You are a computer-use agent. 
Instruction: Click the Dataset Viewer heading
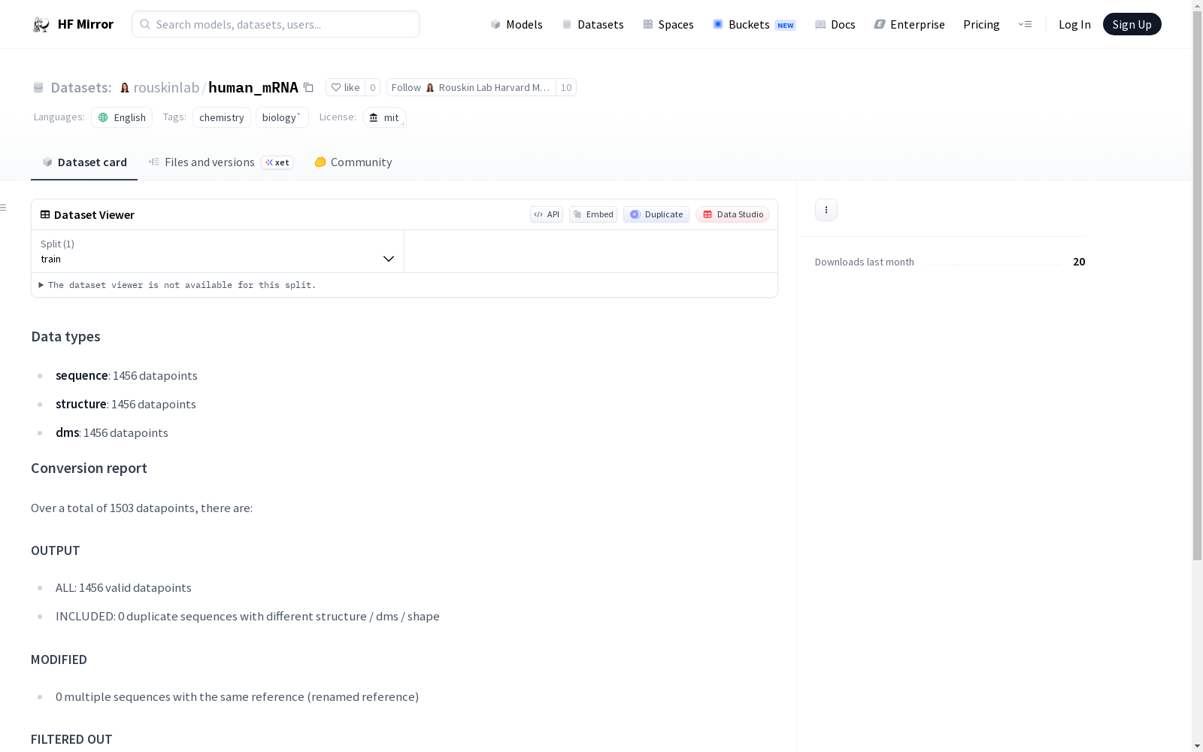click(94, 214)
